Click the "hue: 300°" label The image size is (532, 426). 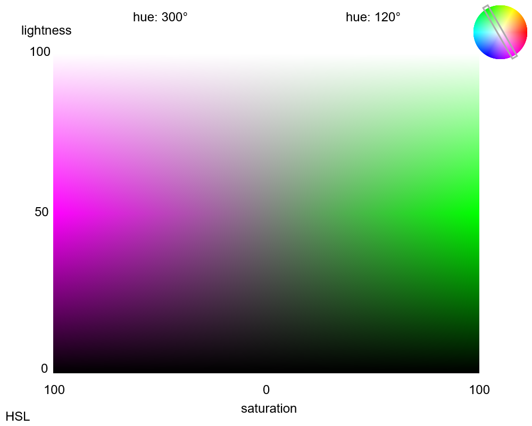(x=160, y=17)
